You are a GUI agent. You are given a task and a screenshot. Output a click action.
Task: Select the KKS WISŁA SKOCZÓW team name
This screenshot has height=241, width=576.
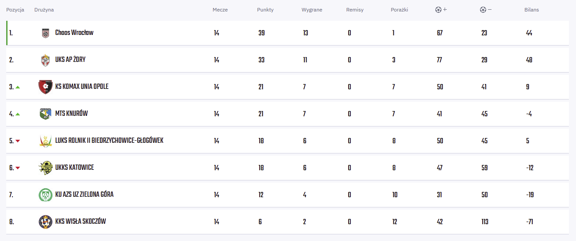point(81,222)
